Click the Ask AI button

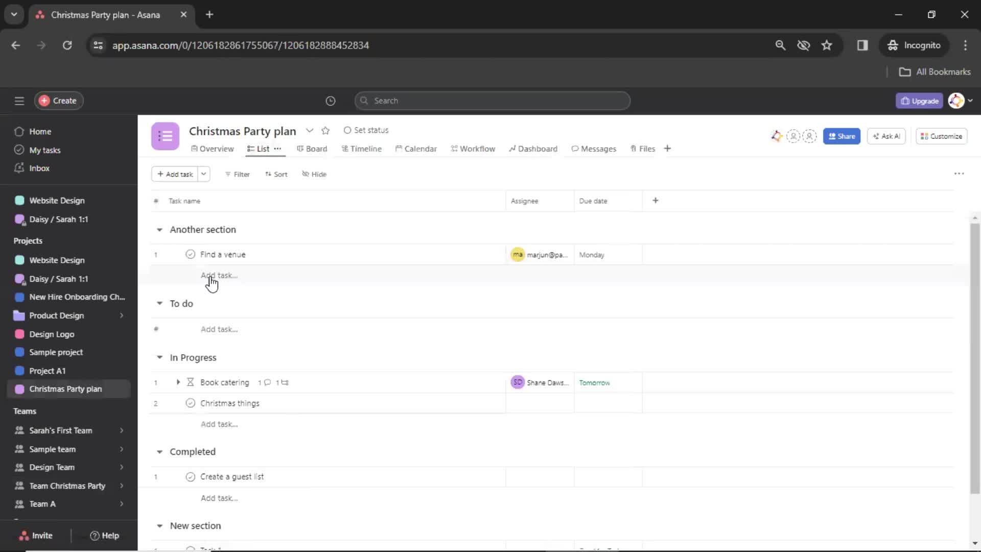pyautogui.click(x=887, y=135)
